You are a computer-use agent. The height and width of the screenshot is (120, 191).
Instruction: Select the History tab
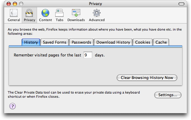tap(31, 42)
